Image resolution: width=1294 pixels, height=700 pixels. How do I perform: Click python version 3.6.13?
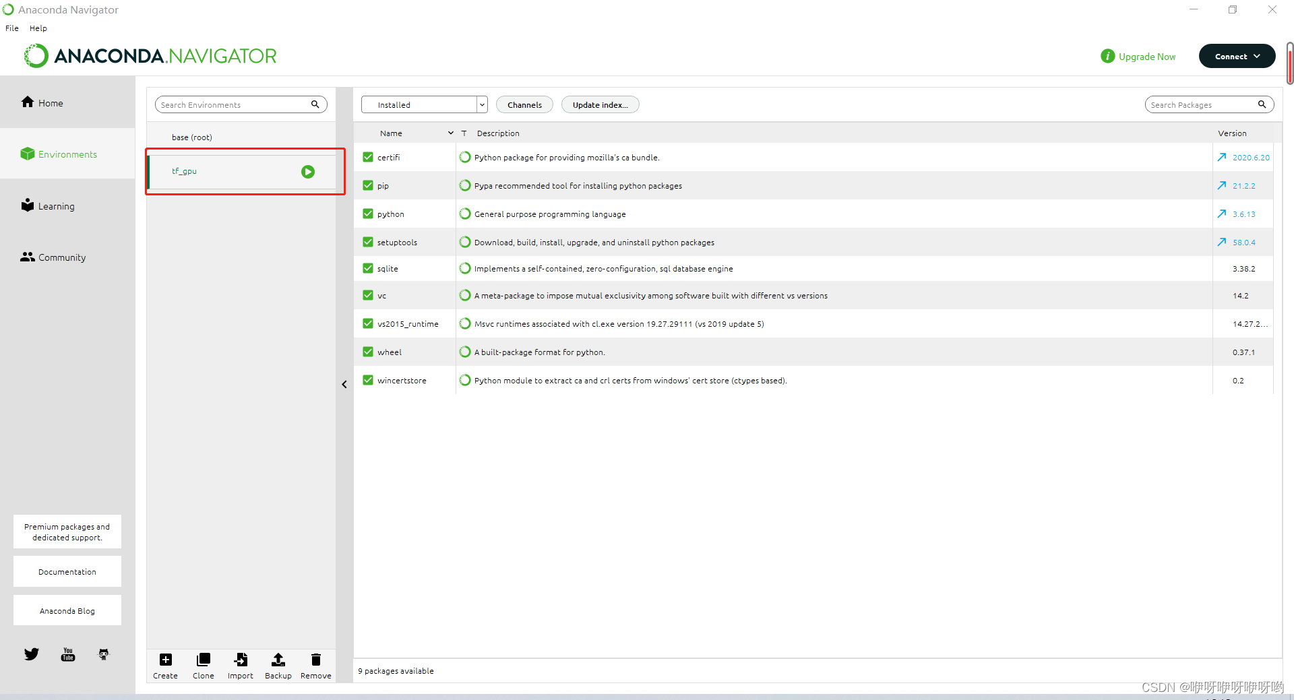[x=1244, y=214]
